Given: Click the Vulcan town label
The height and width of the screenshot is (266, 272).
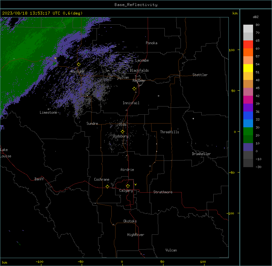Looking at the screenshot, I should pyautogui.click(x=171, y=250).
